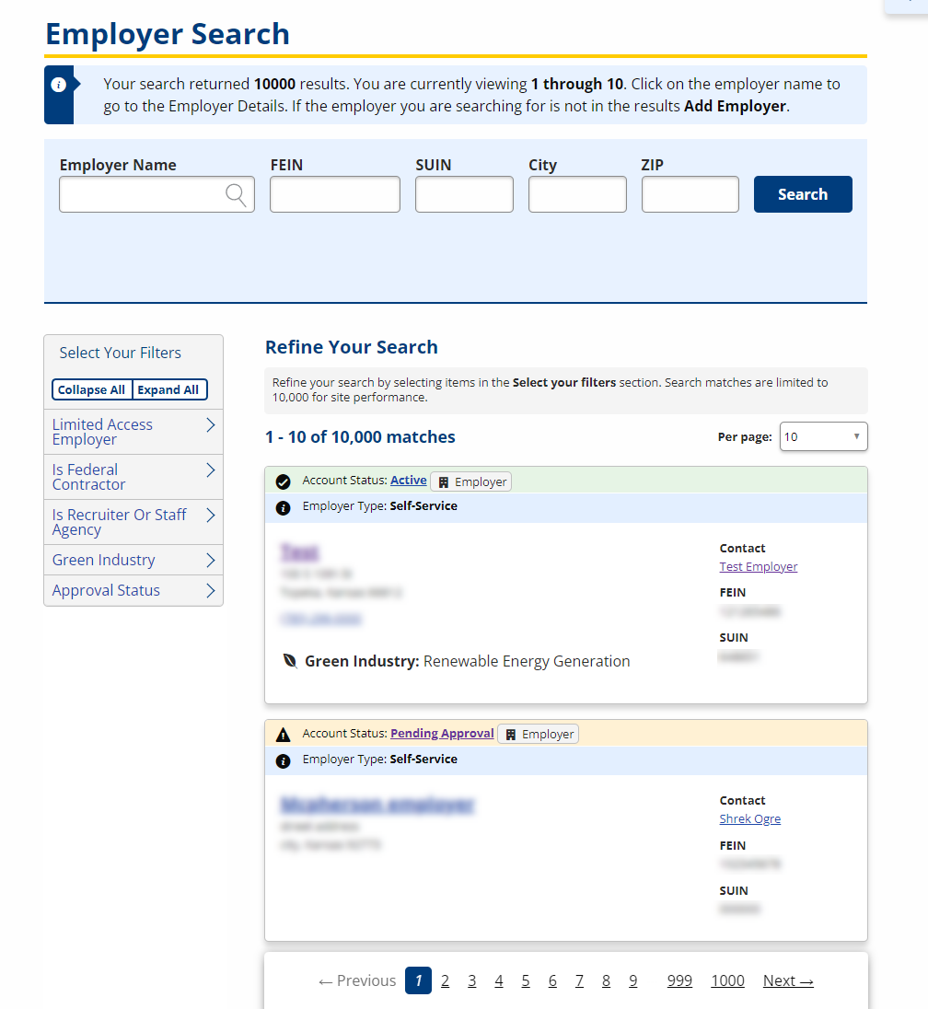Open the Pending Approval status link
Viewport: 928px width, 1009px height.
tap(442, 733)
